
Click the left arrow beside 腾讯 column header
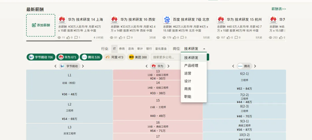[233, 66]
